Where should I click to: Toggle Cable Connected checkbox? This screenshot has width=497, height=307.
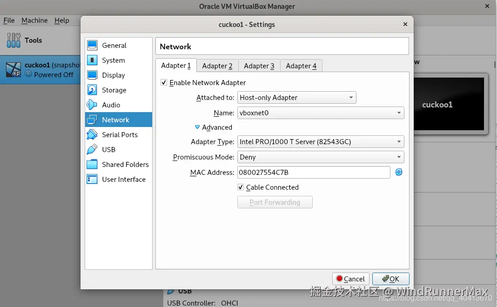[241, 187]
